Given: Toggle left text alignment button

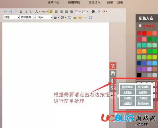Looking at the screenshot, I should (51, 12).
